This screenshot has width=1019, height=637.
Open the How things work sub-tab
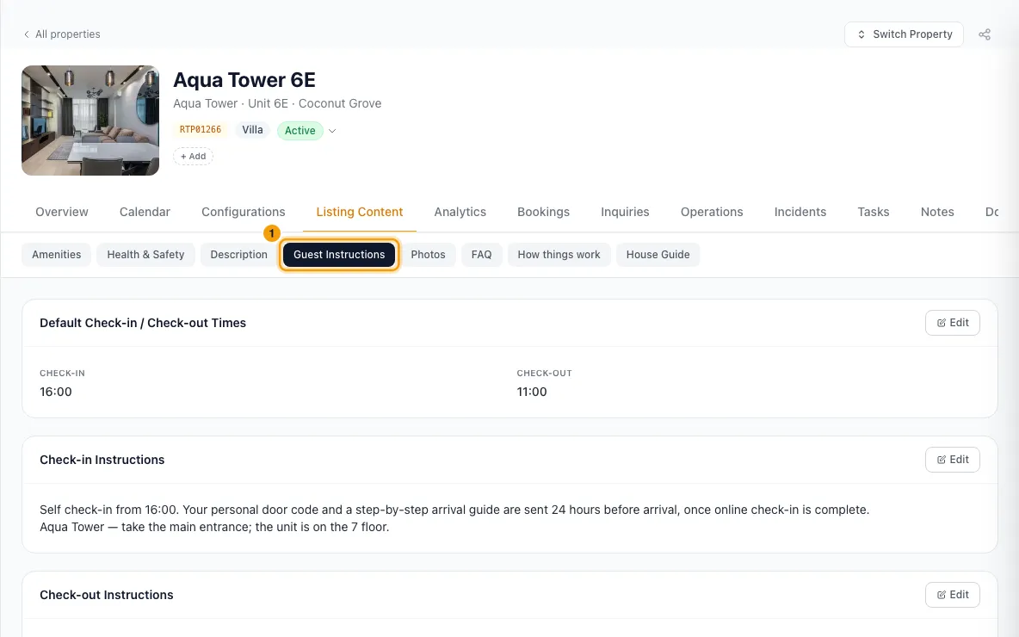pos(559,255)
